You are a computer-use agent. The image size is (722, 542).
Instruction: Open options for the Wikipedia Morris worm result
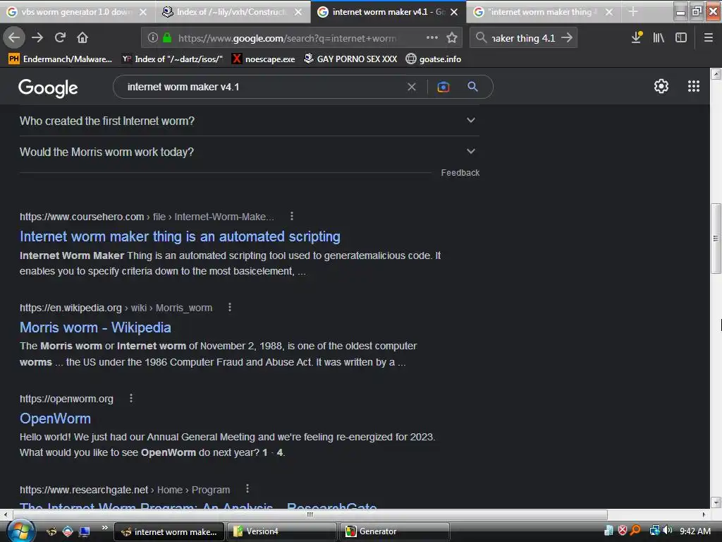[x=230, y=308]
